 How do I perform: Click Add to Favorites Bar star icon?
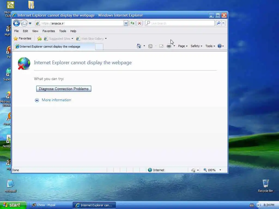pyautogui.click(x=39, y=39)
